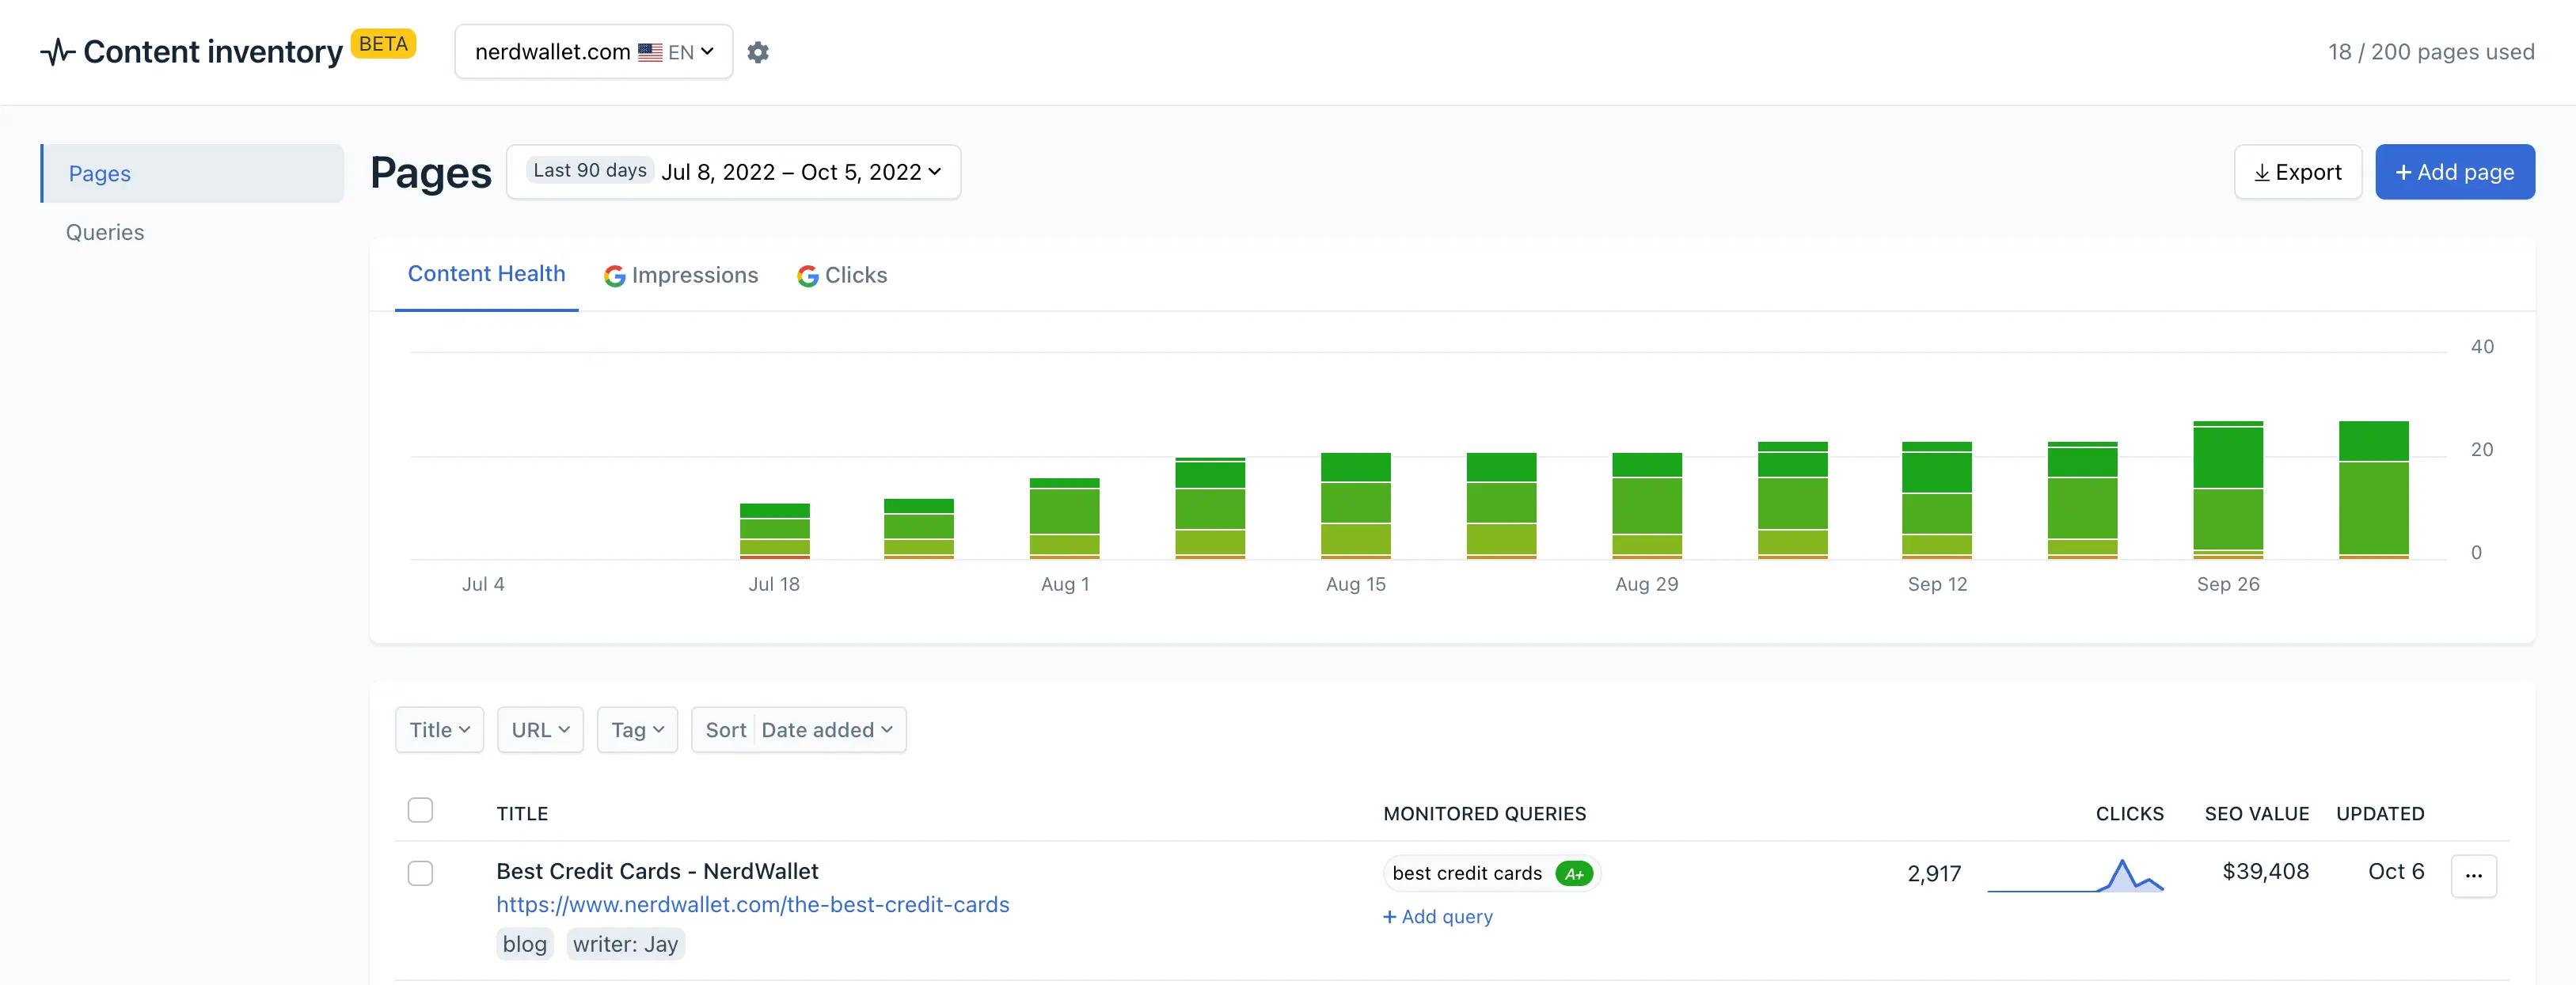Expand the Last 90 days date range
This screenshot has width=2576, height=985.
(x=733, y=172)
